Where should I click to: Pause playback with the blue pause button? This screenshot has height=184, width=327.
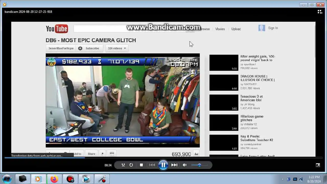pos(163,165)
